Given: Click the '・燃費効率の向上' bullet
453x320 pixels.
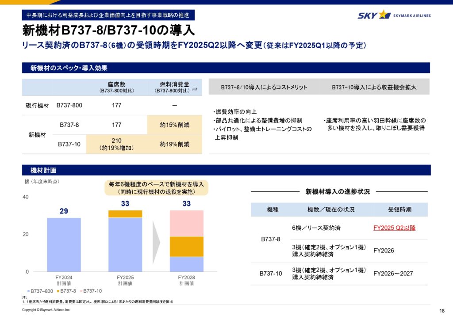Looking at the screenshot, I should pos(234,112).
